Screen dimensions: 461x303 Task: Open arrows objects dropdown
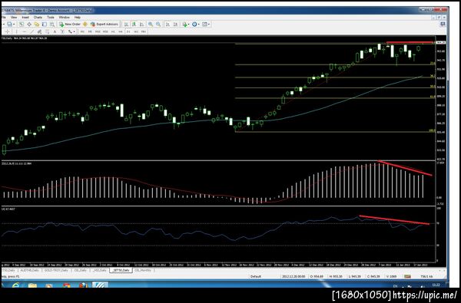(x=71, y=31)
